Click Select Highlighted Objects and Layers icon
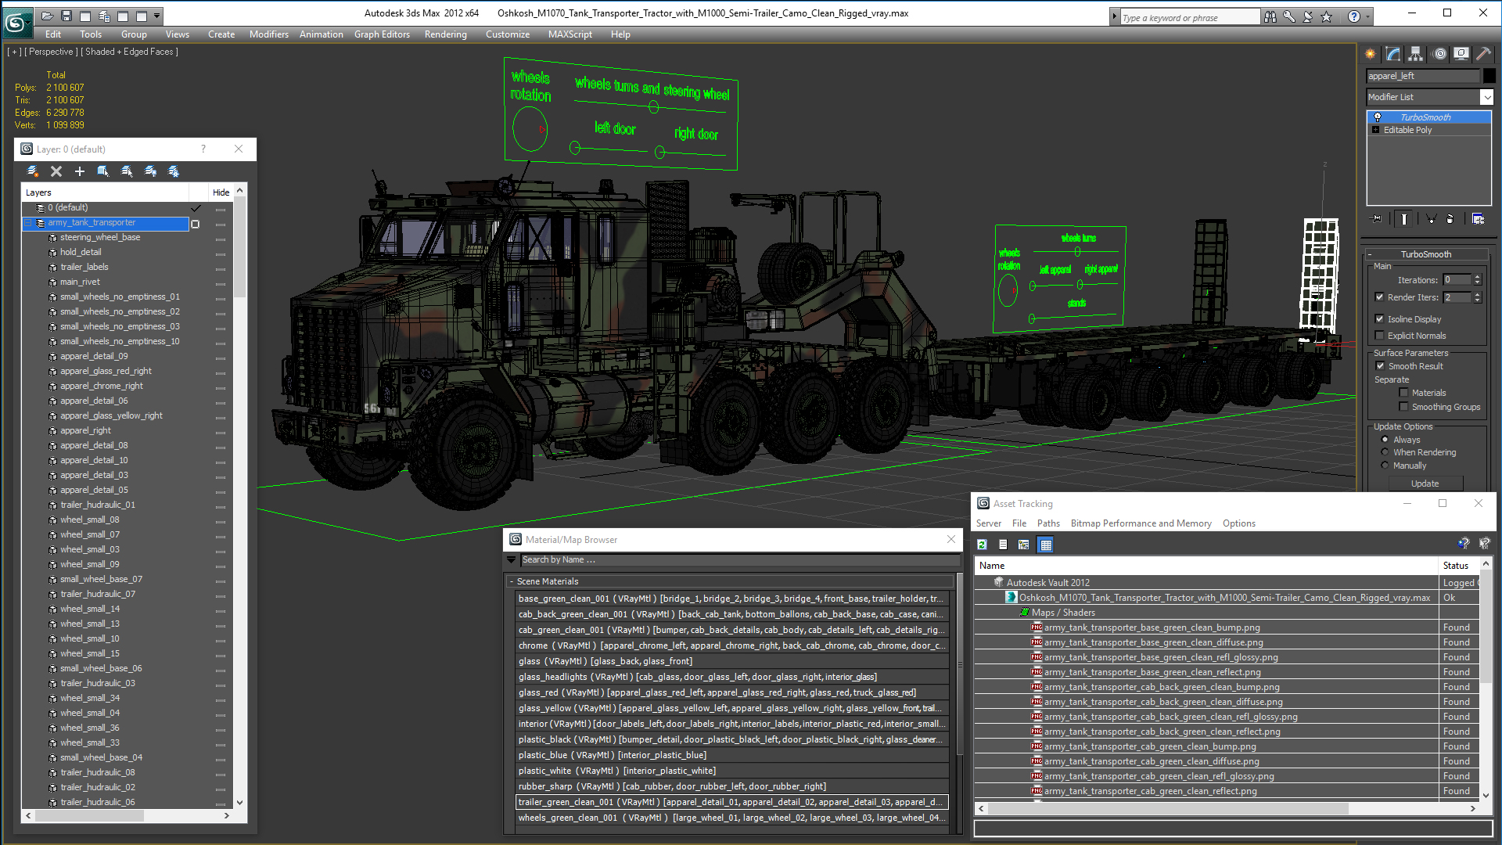1502x845 pixels. click(103, 171)
